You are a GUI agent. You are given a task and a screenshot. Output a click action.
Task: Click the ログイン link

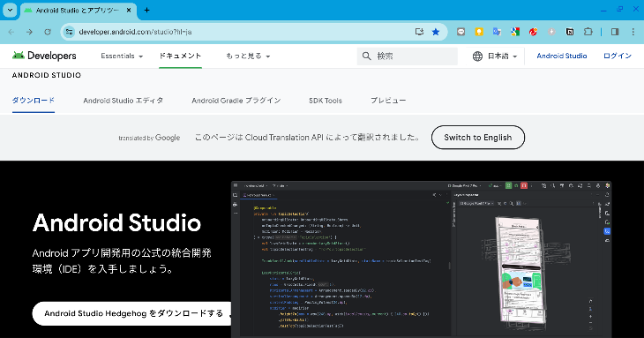coord(617,56)
